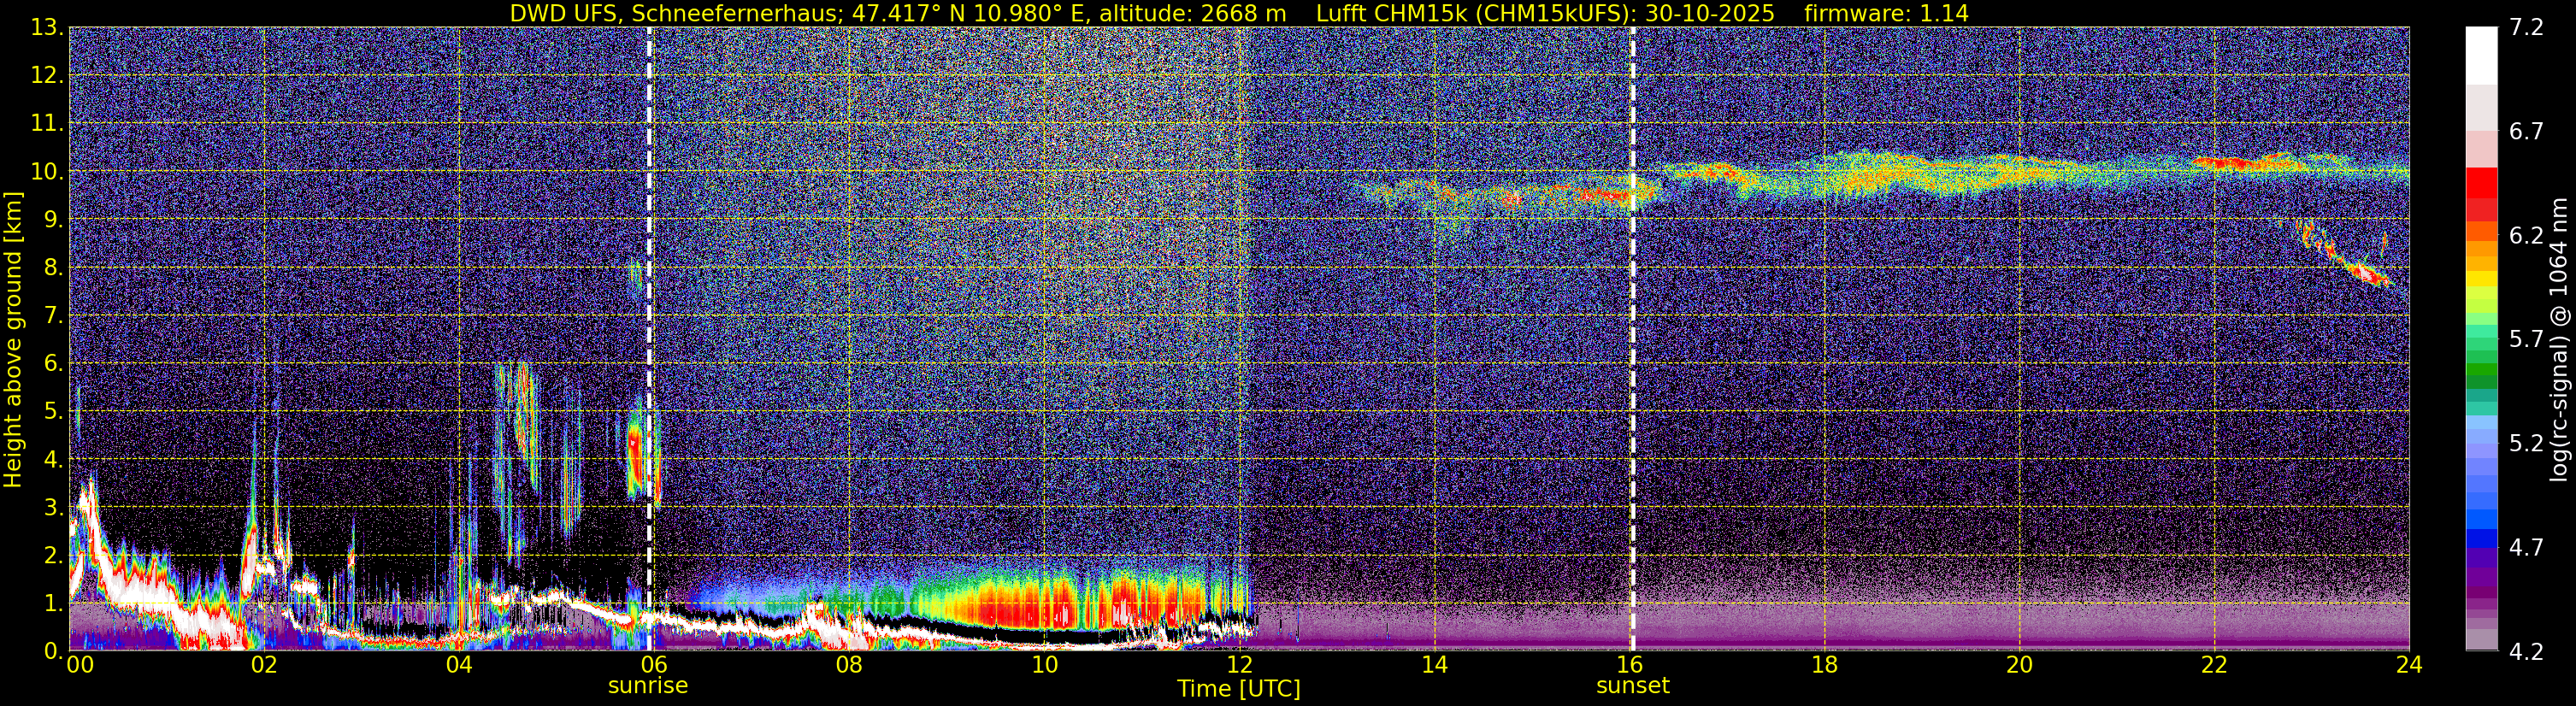
Task: Click the '12.' tick on the height axis
Action: coord(46,76)
